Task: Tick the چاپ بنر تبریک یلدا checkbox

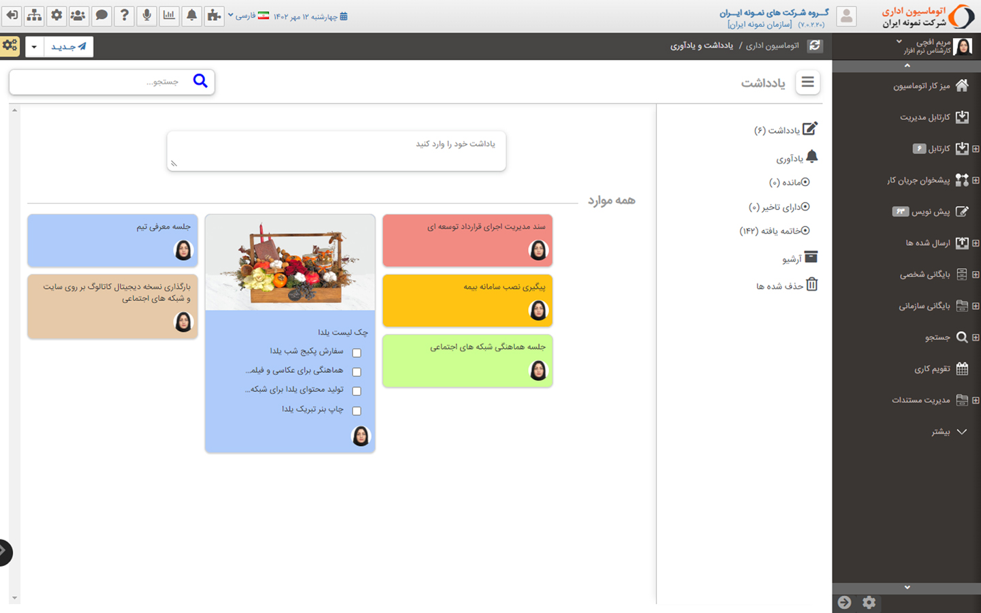Action: 356,411
